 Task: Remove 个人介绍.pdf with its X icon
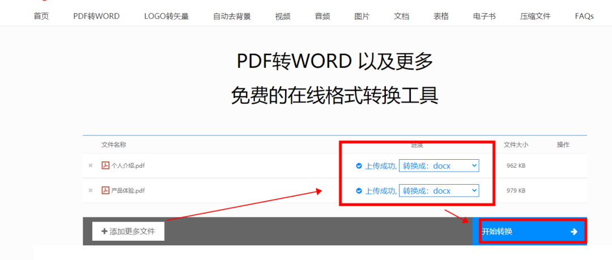[x=91, y=165]
